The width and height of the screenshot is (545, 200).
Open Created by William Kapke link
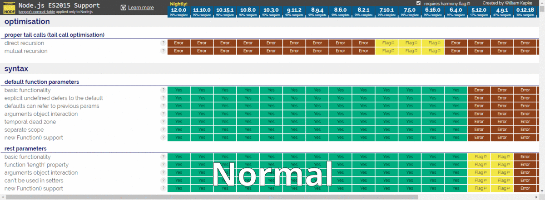507,3
